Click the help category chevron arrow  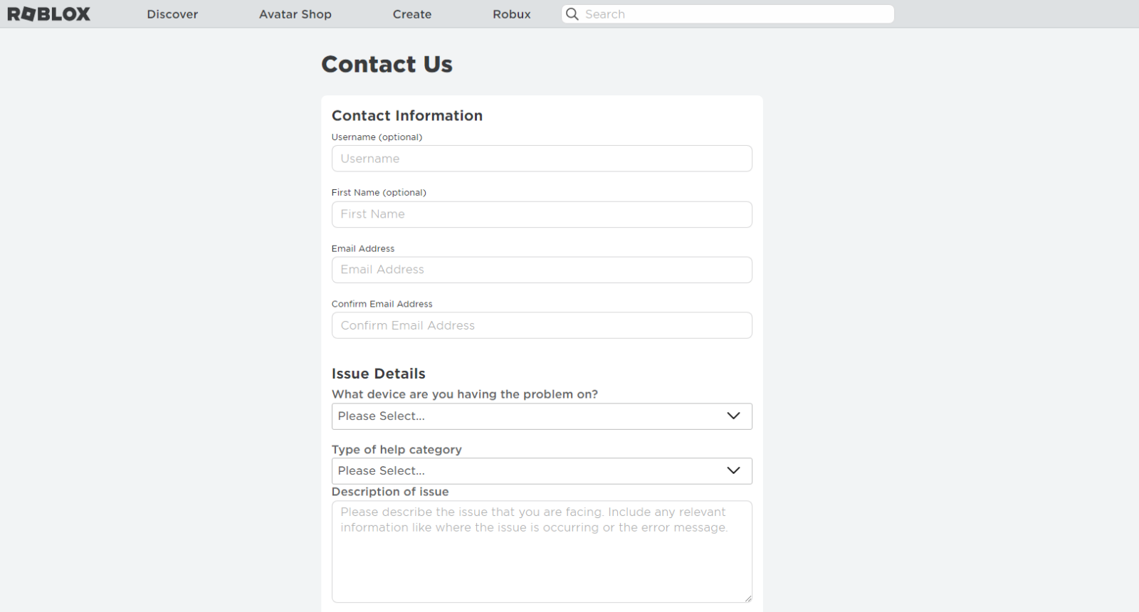(x=733, y=471)
